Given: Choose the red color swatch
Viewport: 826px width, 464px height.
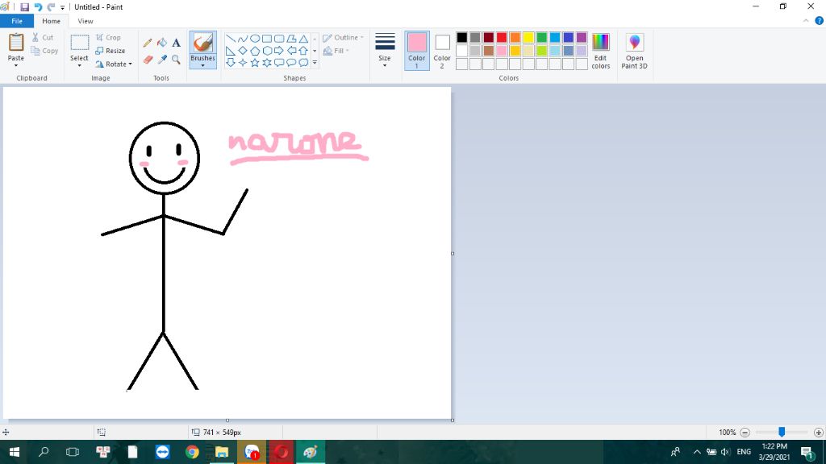Looking at the screenshot, I should [502, 38].
